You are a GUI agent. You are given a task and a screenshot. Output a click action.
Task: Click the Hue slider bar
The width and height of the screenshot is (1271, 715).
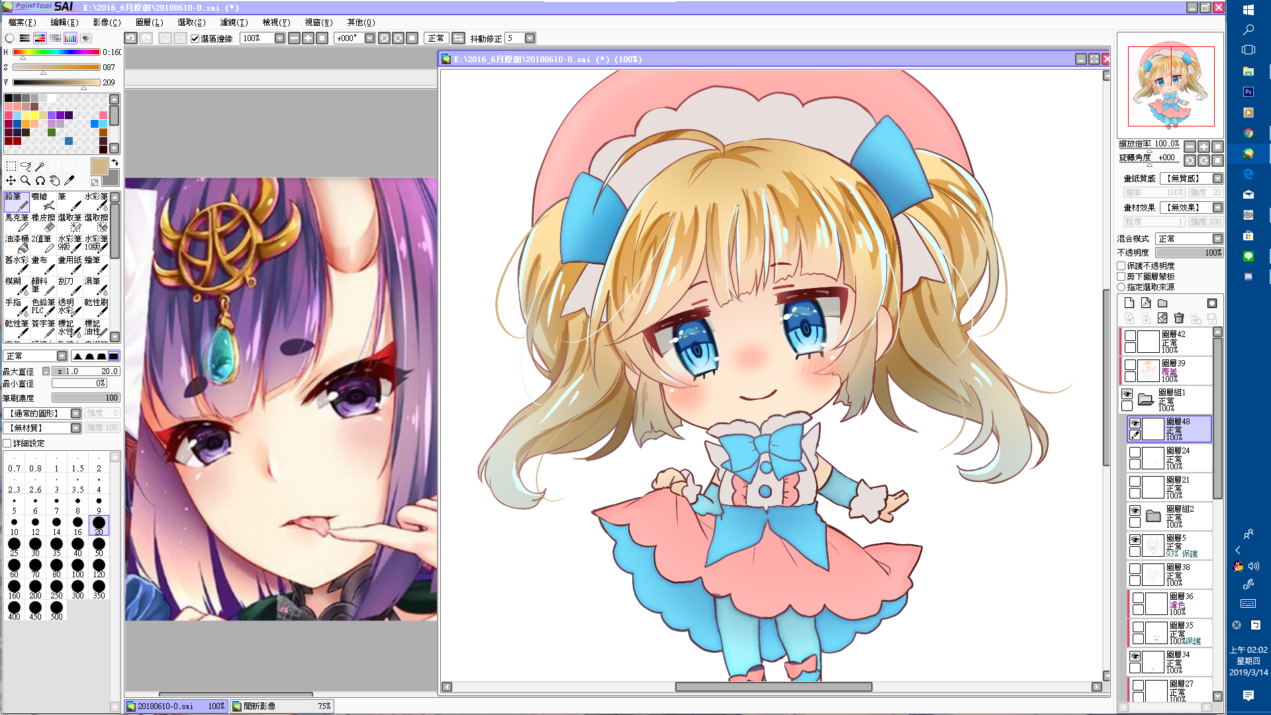pos(56,52)
